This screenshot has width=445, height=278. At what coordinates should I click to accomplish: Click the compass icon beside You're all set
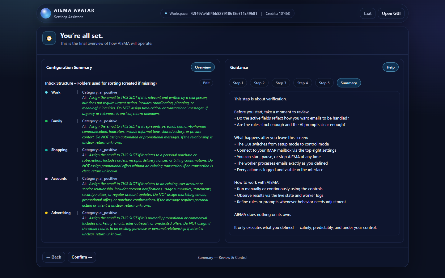49,38
